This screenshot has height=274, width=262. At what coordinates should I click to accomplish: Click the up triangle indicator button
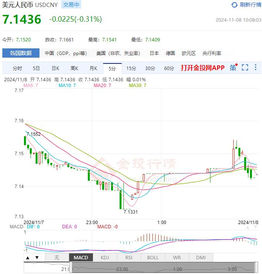pyautogui.click(x=28, y=257)
